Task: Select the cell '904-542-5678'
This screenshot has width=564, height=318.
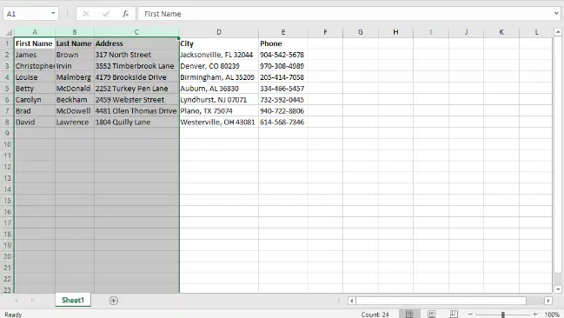Action: 283,55
